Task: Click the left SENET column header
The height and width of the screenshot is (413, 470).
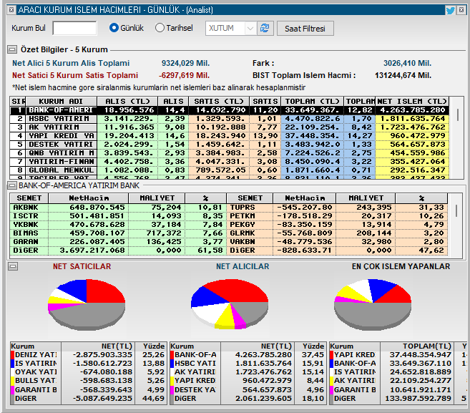Action: [29, 198]
